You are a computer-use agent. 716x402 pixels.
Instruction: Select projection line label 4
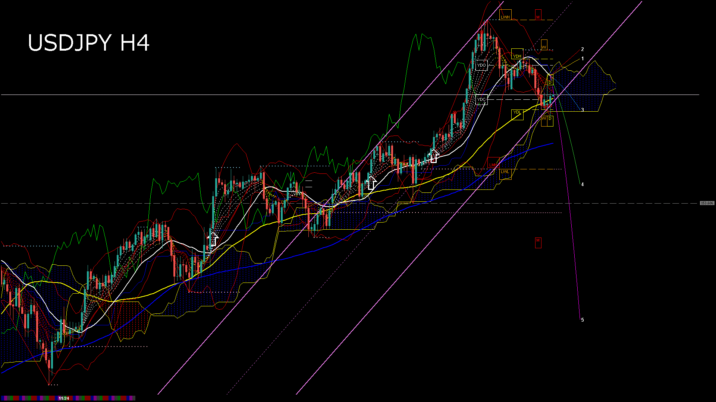click(x=582, y=184)
